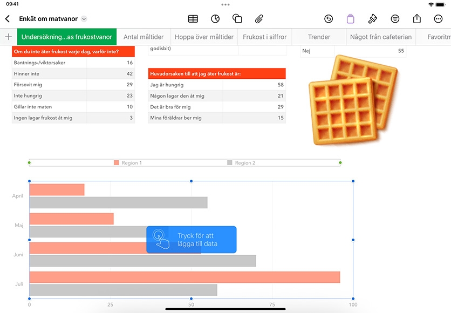Tap the purple paste clipboard icon

(x=350, y=19)
